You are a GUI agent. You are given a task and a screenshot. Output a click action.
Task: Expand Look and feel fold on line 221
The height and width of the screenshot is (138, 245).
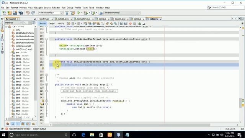(47, 91)
